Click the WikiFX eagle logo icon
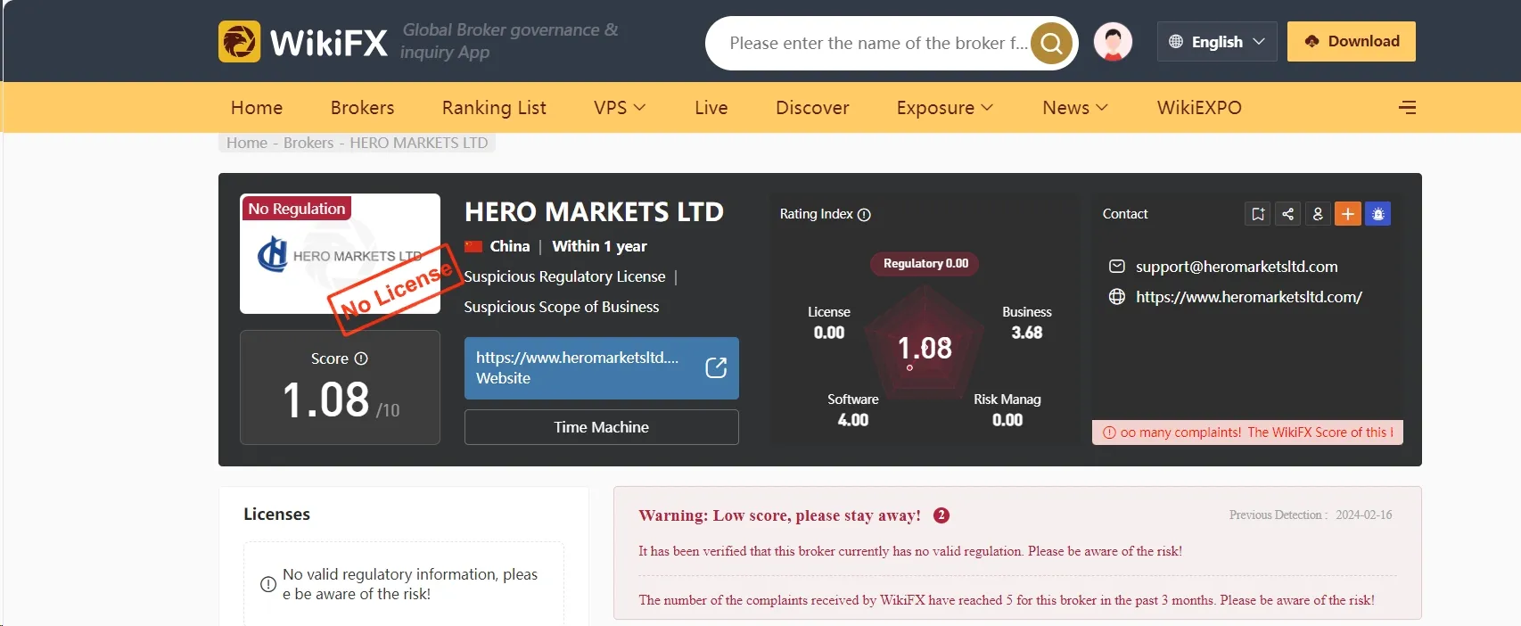This screenshot has height=626, width=1521. tap(240, 42)
